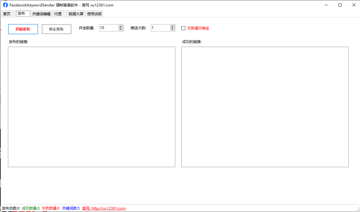Switch to the 首页 tab

[7, 14]
